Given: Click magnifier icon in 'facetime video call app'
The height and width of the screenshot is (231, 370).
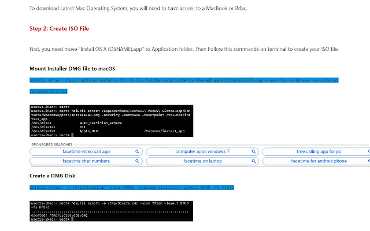Looking at the screenshot, I should pyautogui.click(x=137, y=151).
